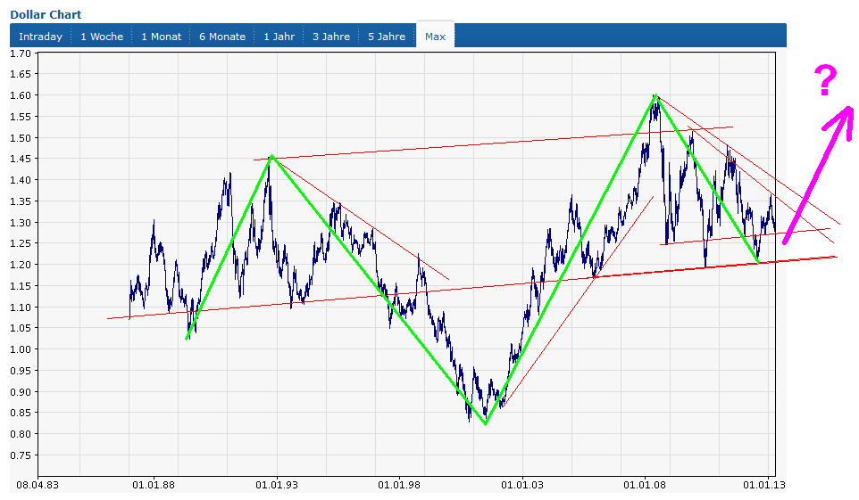
Task: Select the 5 Jahre tab
Action: [386, 37]
